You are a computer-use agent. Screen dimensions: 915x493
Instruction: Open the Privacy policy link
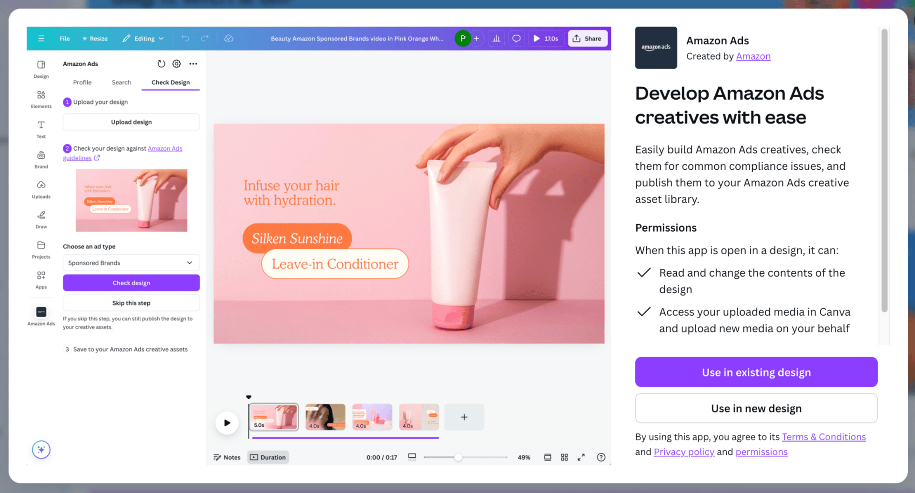(x=684, y=452)
